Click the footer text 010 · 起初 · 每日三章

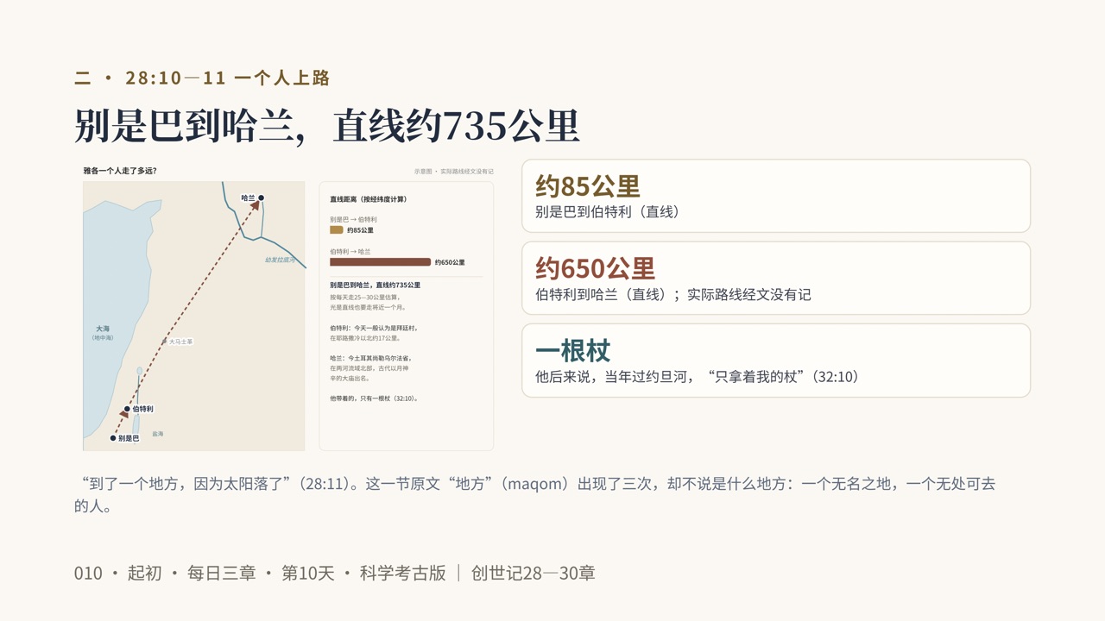point(165,573)
